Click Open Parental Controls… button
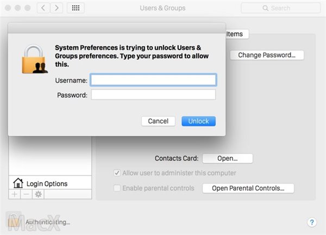 [x=248, y=188]
